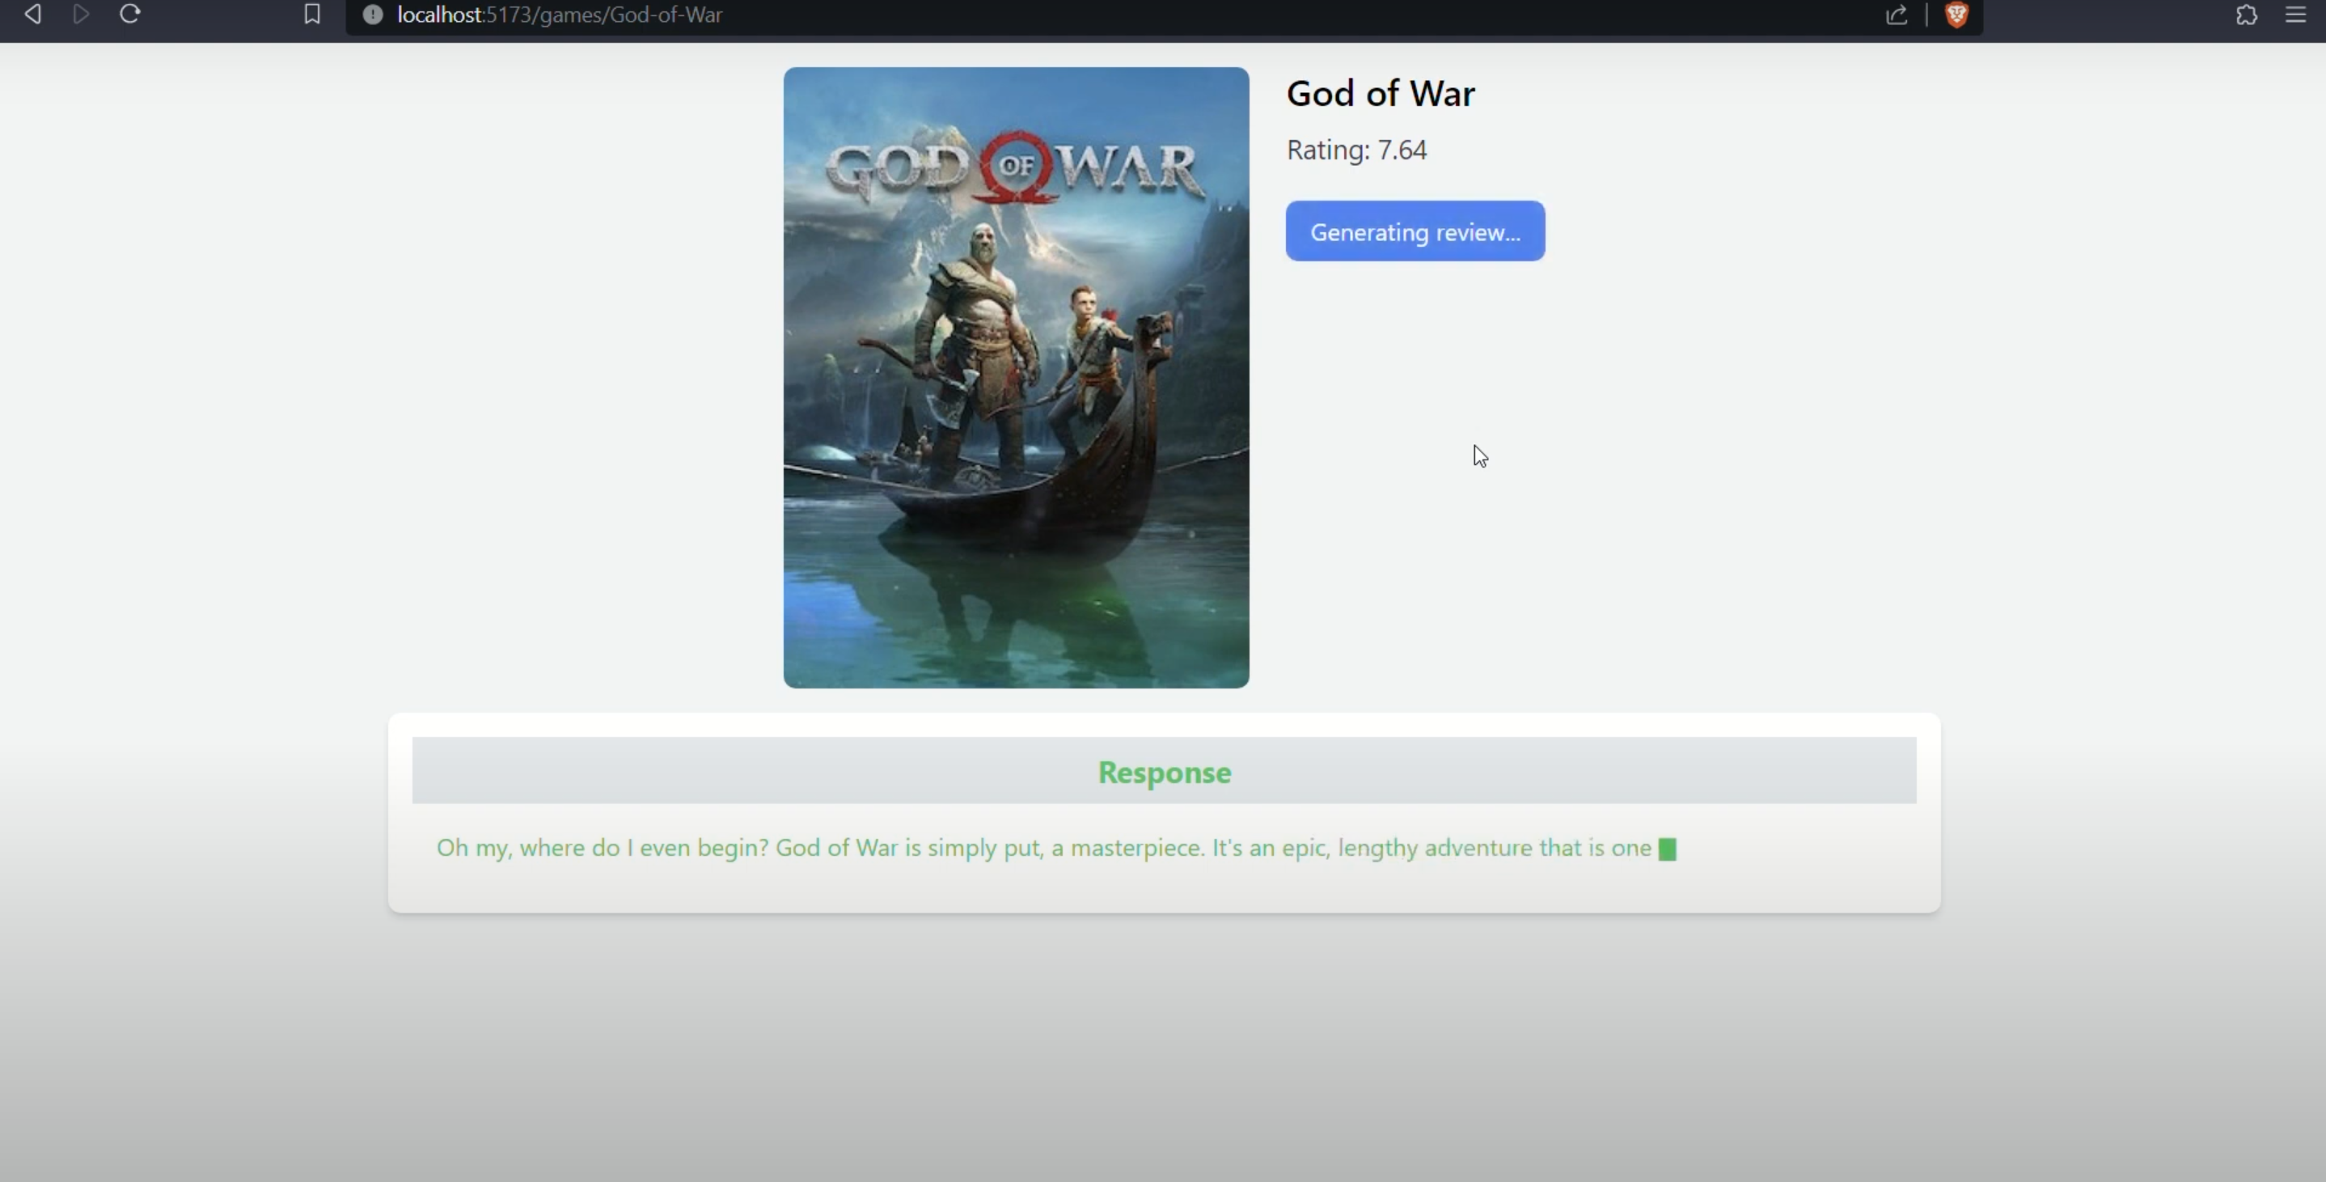Viewport: 2326px width, 1182px height.
Task: Open the Brave Shields lion icon
Action: (1956, 15)
